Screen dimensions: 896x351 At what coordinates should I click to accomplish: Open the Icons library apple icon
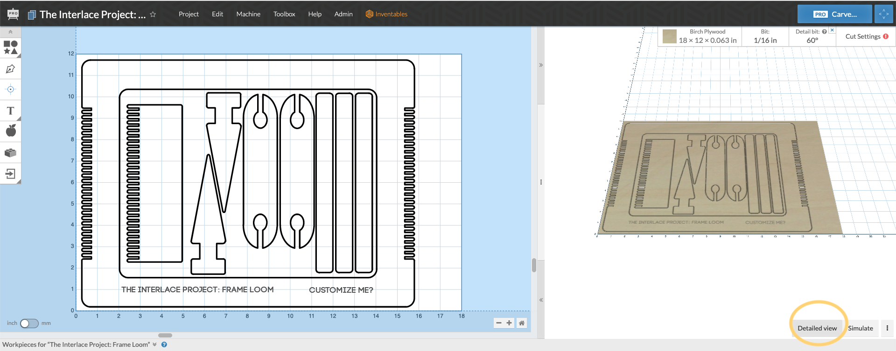pos(10,131)
